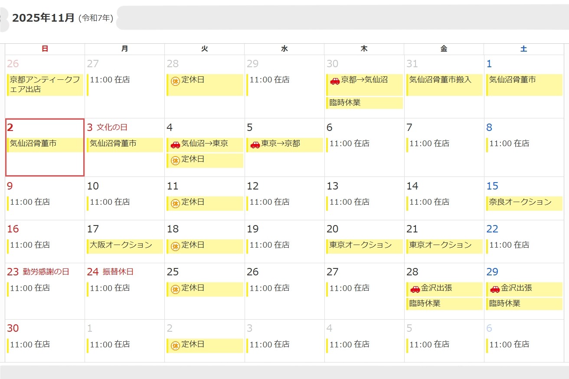Click car icon on 京都→気仙沼 event
The image size is (569, 379).
pos(335,81)
